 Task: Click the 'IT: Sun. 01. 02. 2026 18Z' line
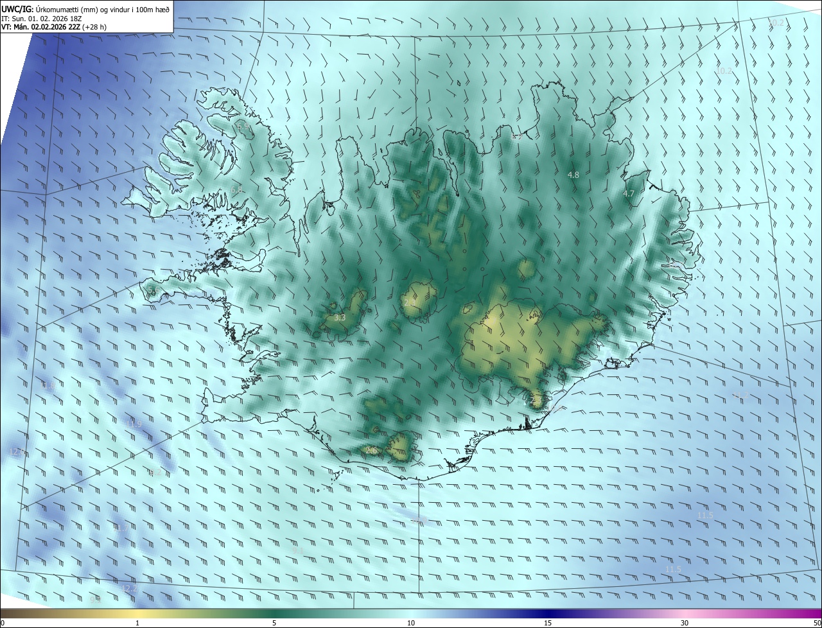pos(42,18)
